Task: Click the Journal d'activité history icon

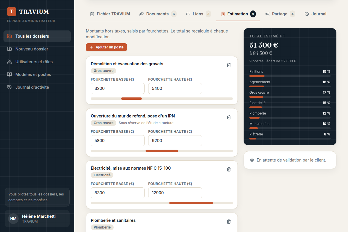Action: click(x=10, y=87)
